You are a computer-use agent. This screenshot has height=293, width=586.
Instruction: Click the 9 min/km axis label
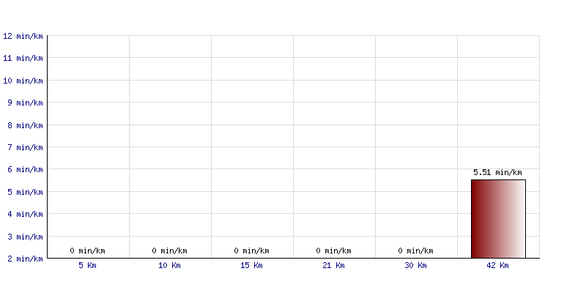click(x=25, y=103)
